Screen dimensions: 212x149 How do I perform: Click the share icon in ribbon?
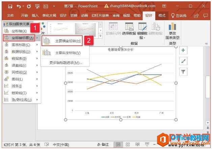(196, 15)
